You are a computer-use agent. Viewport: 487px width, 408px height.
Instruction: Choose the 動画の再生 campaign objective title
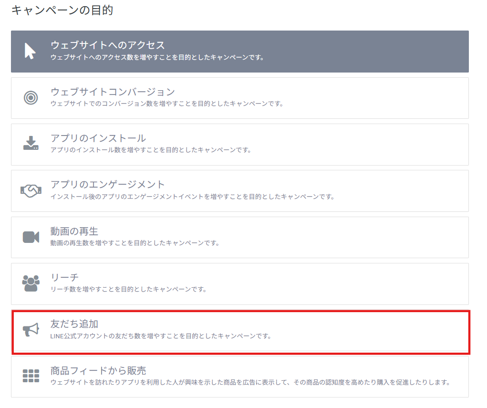[x=74, y=231]
